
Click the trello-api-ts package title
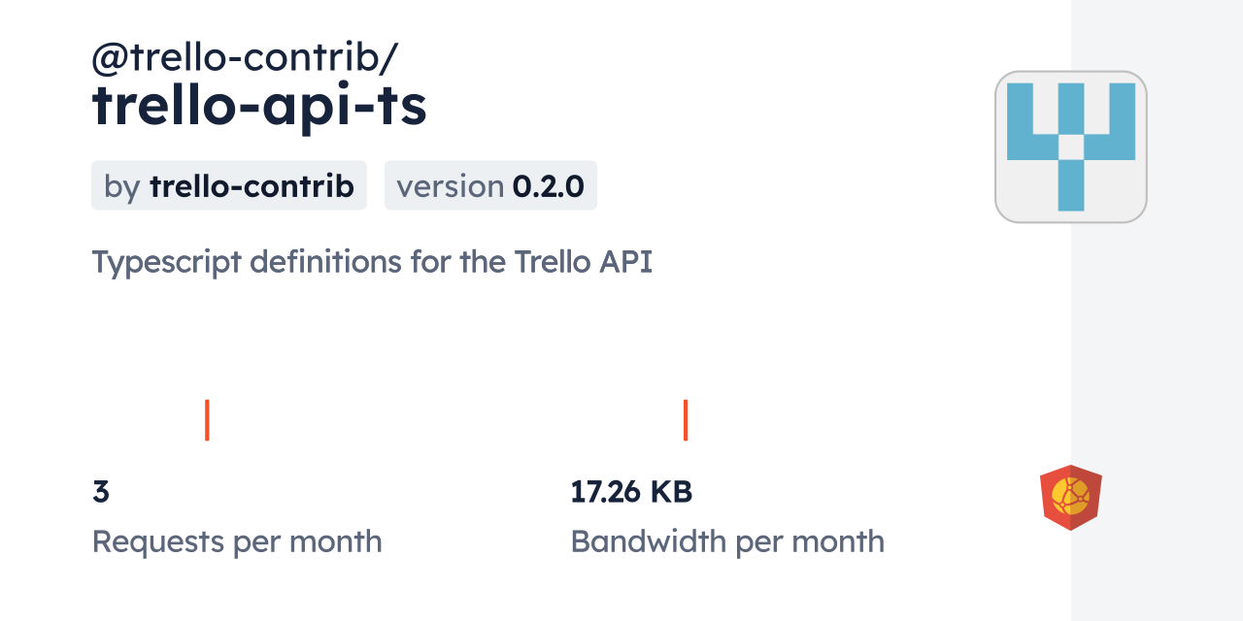259,106
